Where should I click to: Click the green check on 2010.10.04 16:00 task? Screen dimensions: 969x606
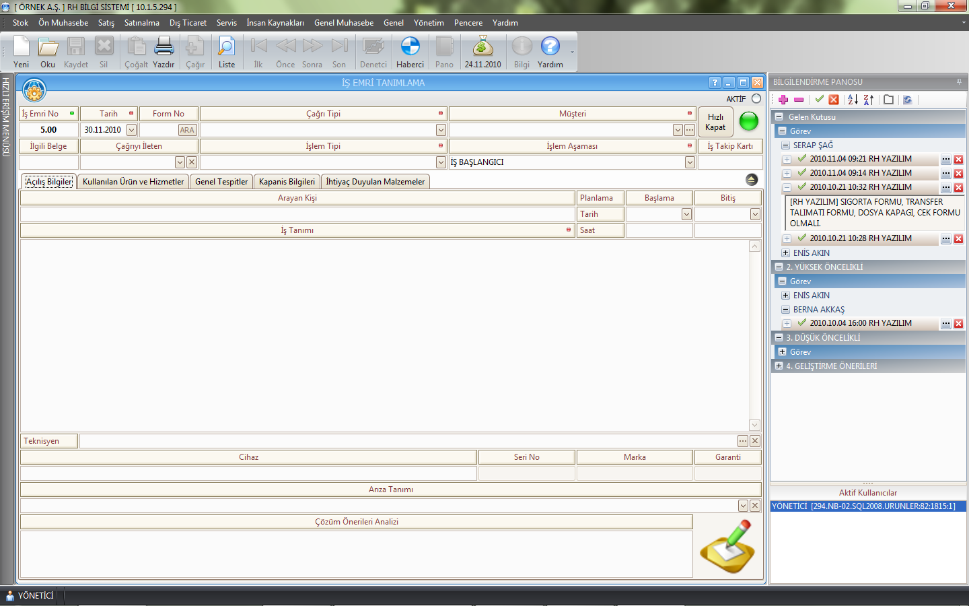pos(801,323)
